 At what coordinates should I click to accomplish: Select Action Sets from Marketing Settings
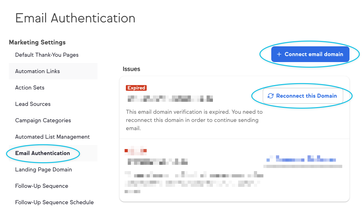click(x=30, y=88)
